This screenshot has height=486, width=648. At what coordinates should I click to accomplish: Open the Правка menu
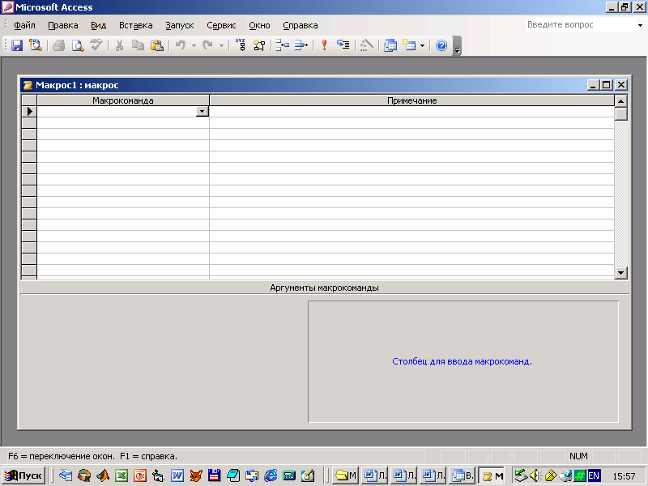(x=63, y=25)
